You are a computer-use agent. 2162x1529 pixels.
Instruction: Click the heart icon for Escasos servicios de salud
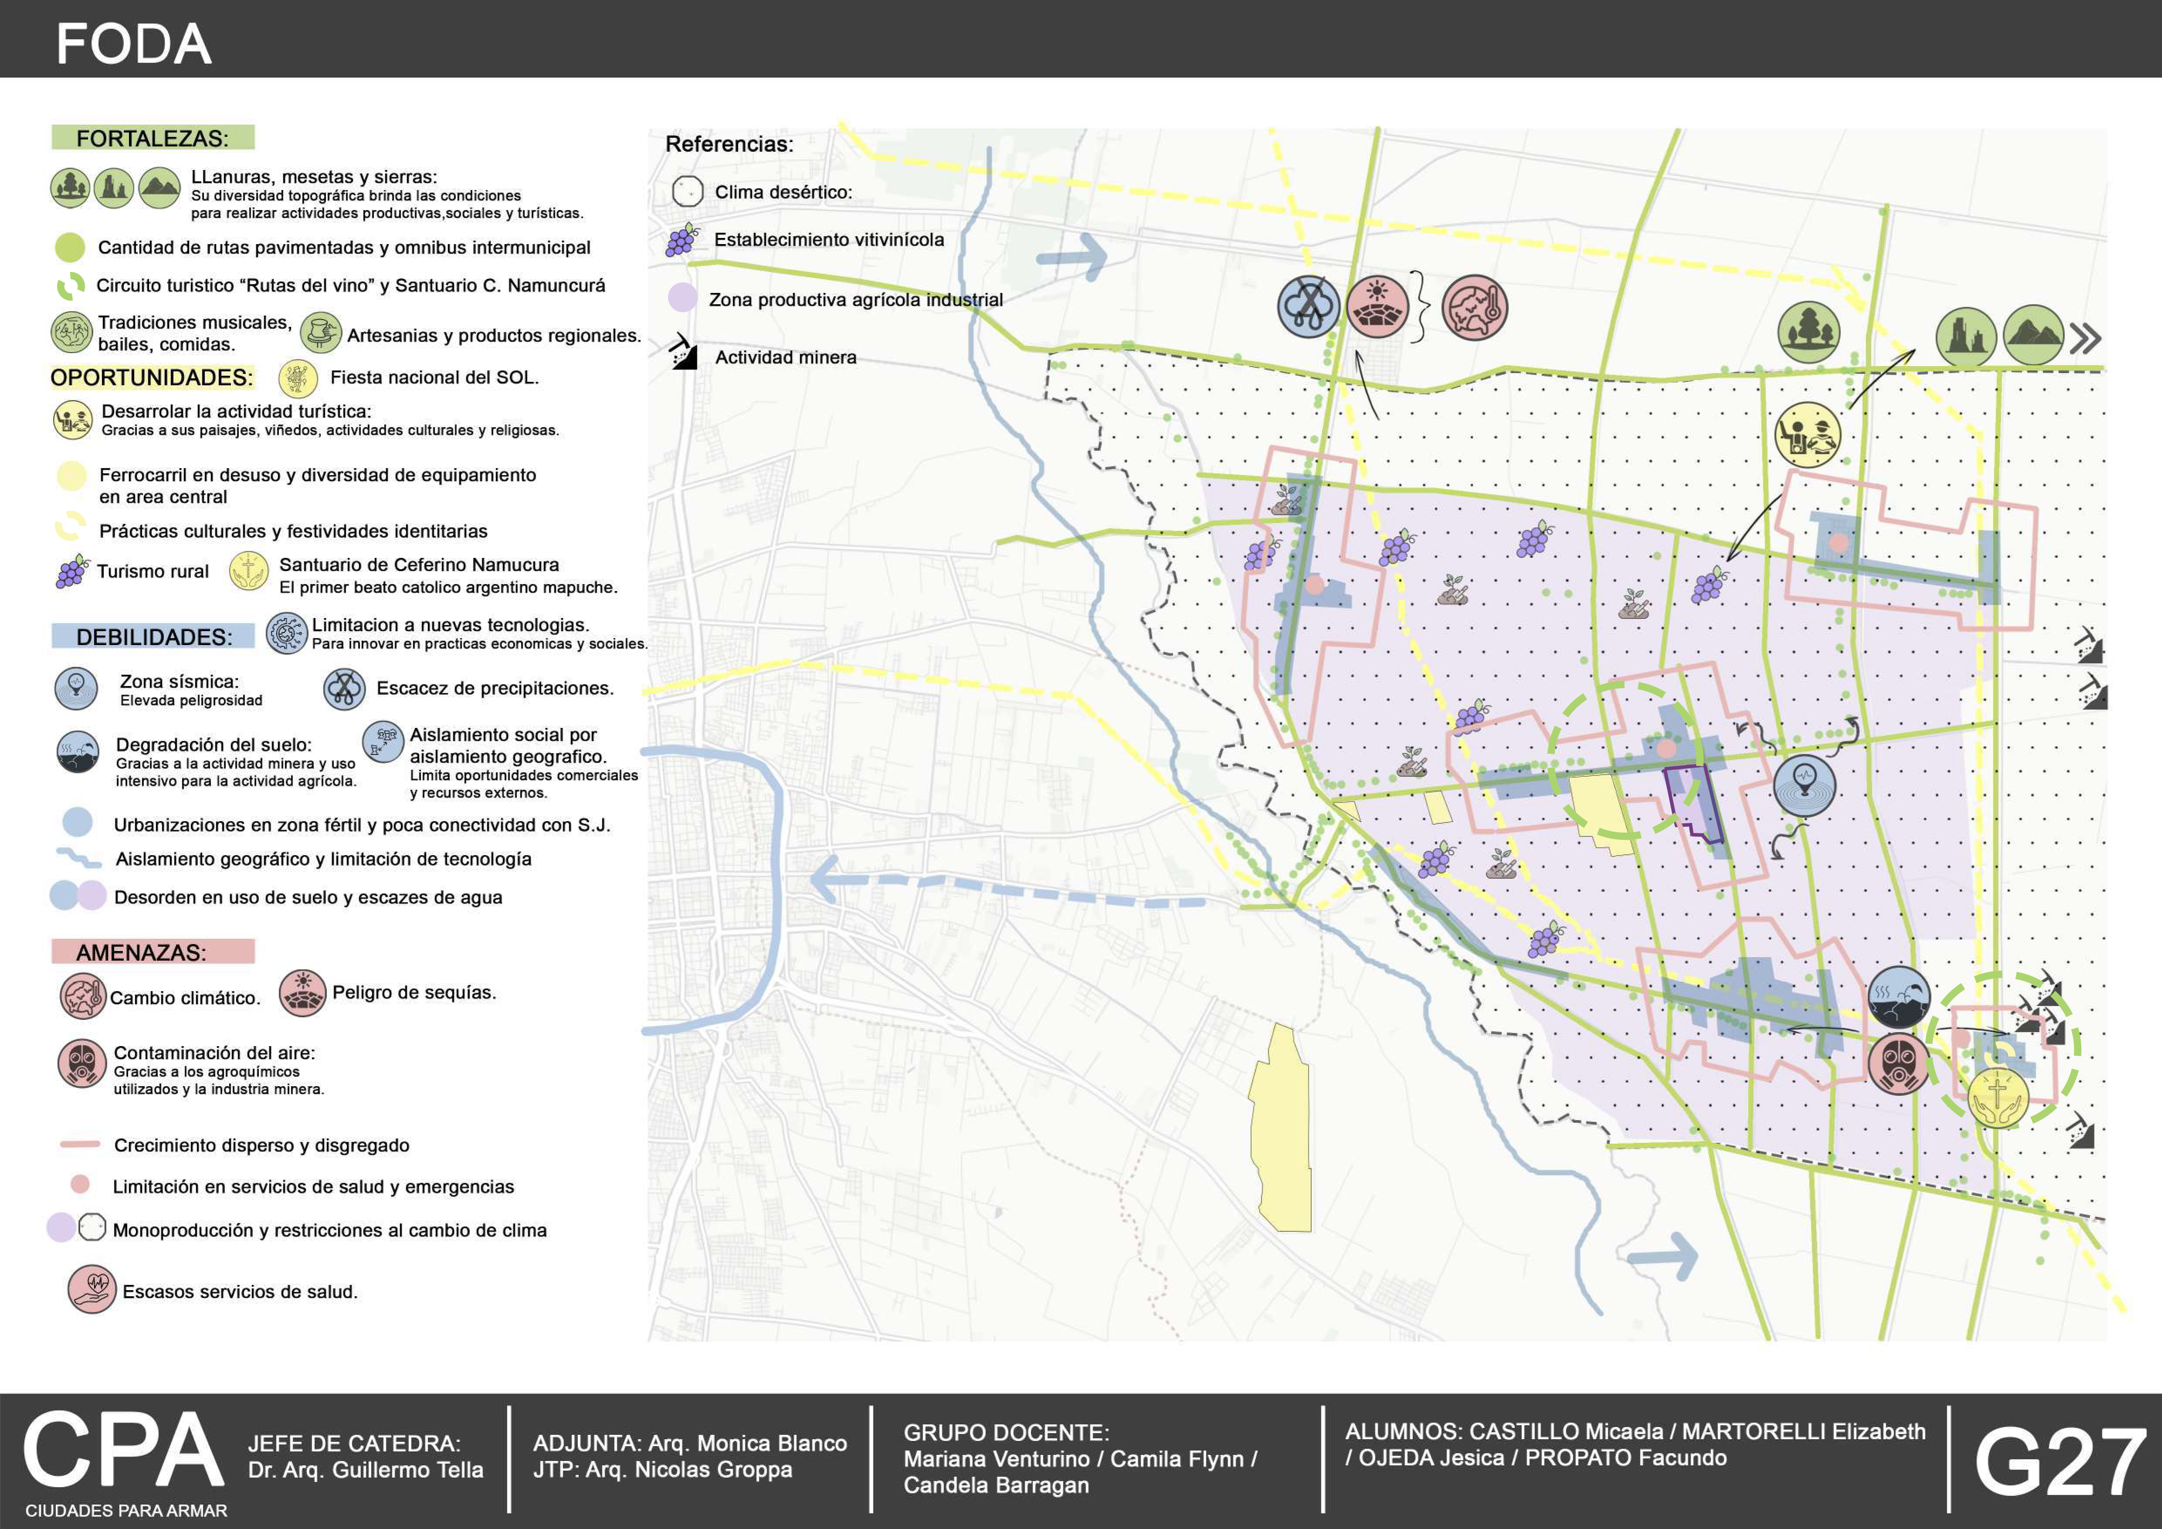click(x=92, y=1289)
